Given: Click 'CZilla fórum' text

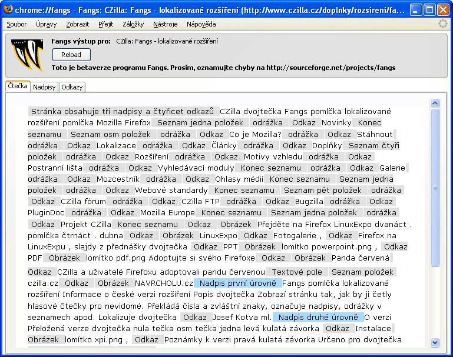Looking at the screenshot, I should (x=83, y=202).
